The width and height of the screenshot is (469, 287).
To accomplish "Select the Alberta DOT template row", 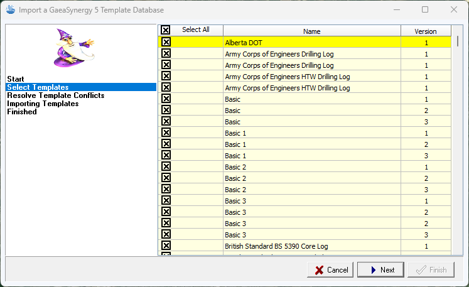I will tap(311, 43).
